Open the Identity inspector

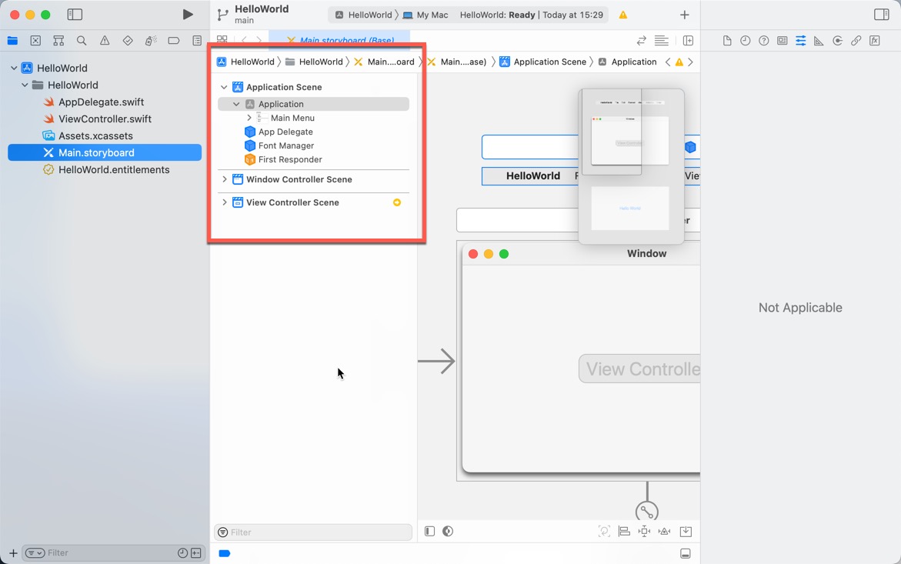(x=782, y=40)
